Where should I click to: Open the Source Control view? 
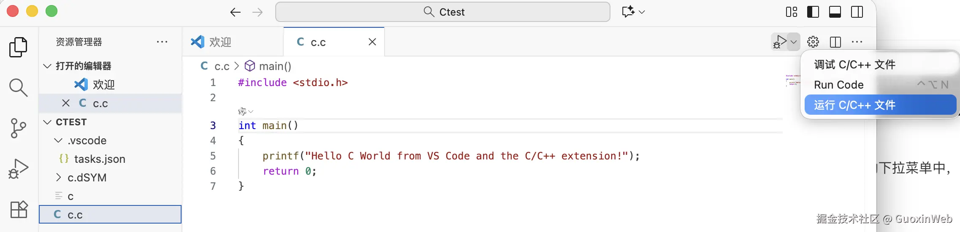18,128
